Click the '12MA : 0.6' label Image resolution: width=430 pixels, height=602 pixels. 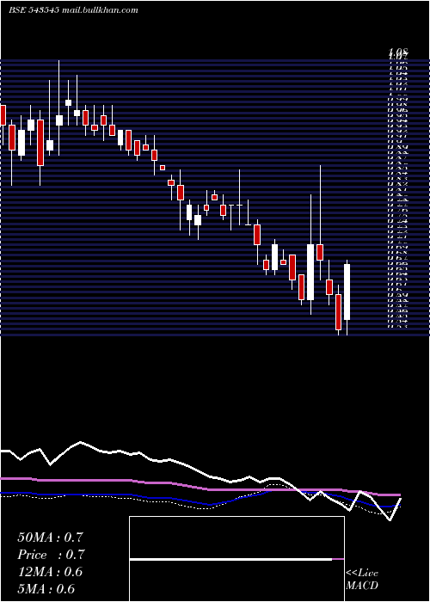coord(50,572)
